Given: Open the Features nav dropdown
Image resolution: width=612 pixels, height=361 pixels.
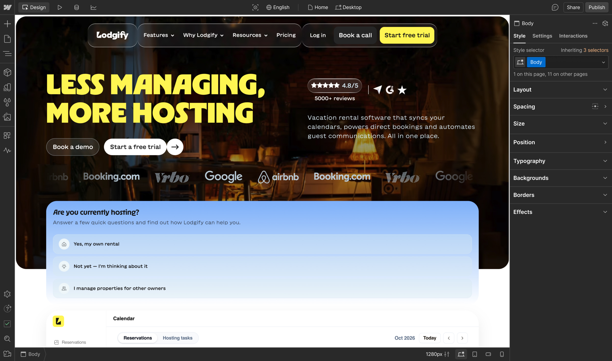Looking at the screenshot, I should (159, 35).
